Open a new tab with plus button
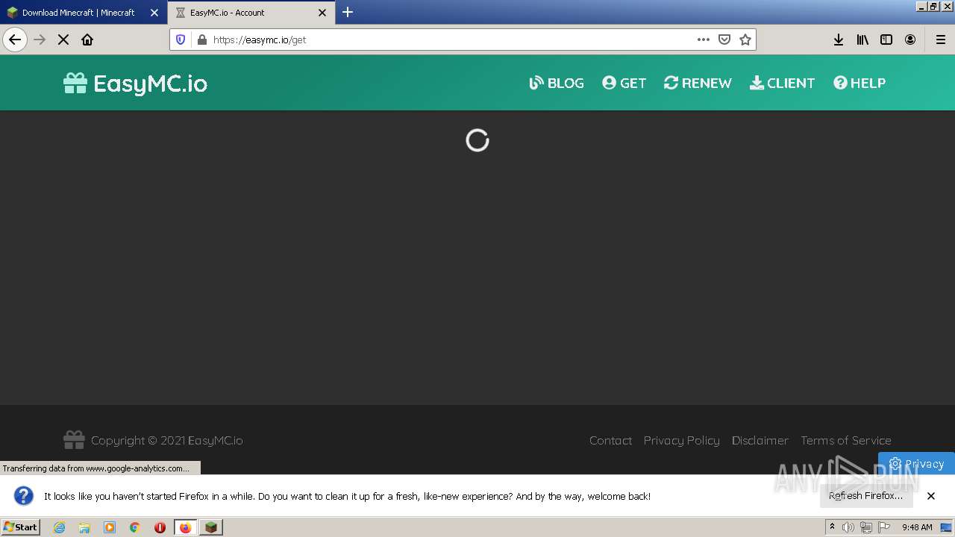The height and width of the screenshot is (537, 955). [x=348, y=12]
